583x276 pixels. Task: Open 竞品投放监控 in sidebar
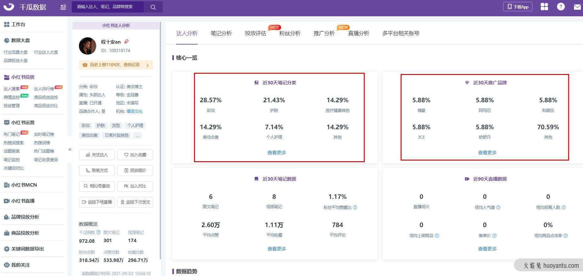[x=46, y=97]
